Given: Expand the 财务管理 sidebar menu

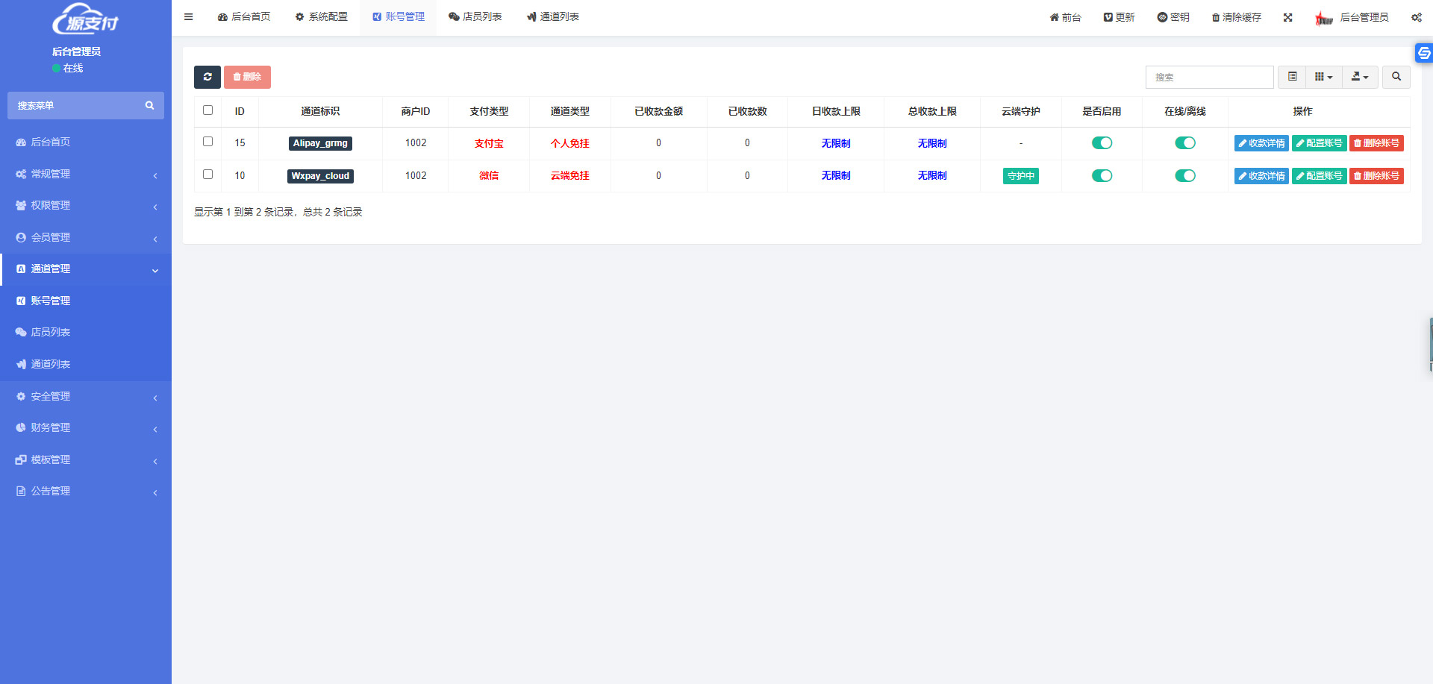Looking at the screenshot, I should click(x=86, y=428).
